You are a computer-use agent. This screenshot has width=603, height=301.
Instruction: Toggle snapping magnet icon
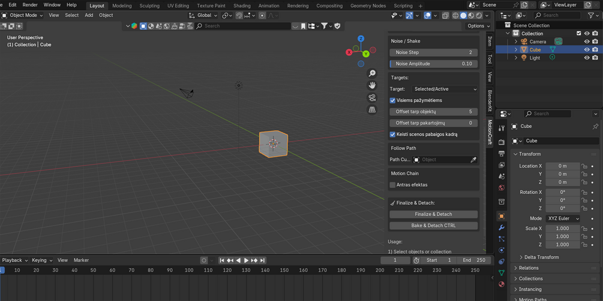239,16
